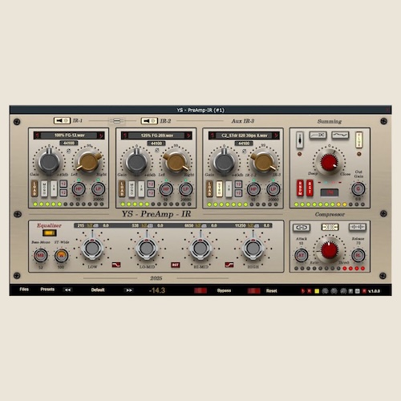
Task: Toggle the IR switch in IR-1 panel
Action: pyautogui.click(x=54, y=188)
